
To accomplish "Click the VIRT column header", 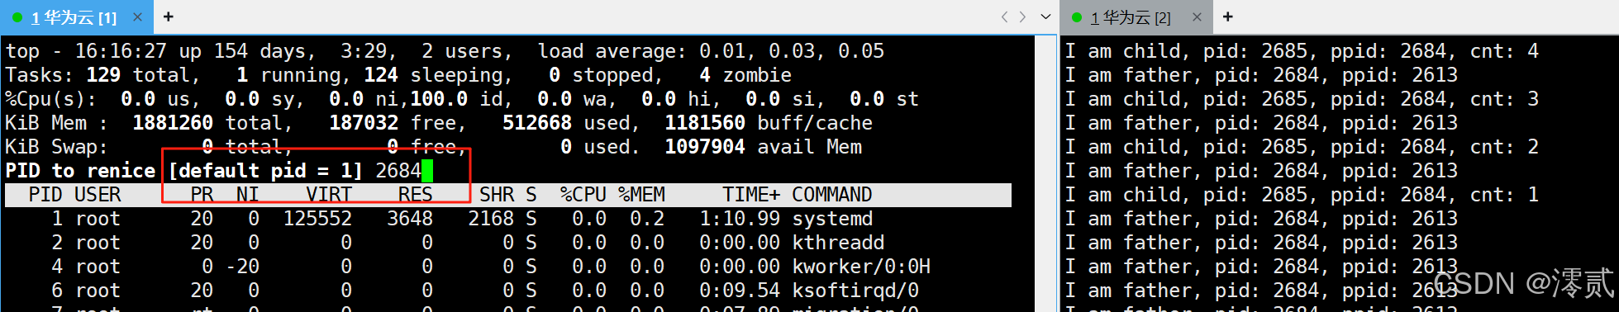I will (x=329, y=195).
